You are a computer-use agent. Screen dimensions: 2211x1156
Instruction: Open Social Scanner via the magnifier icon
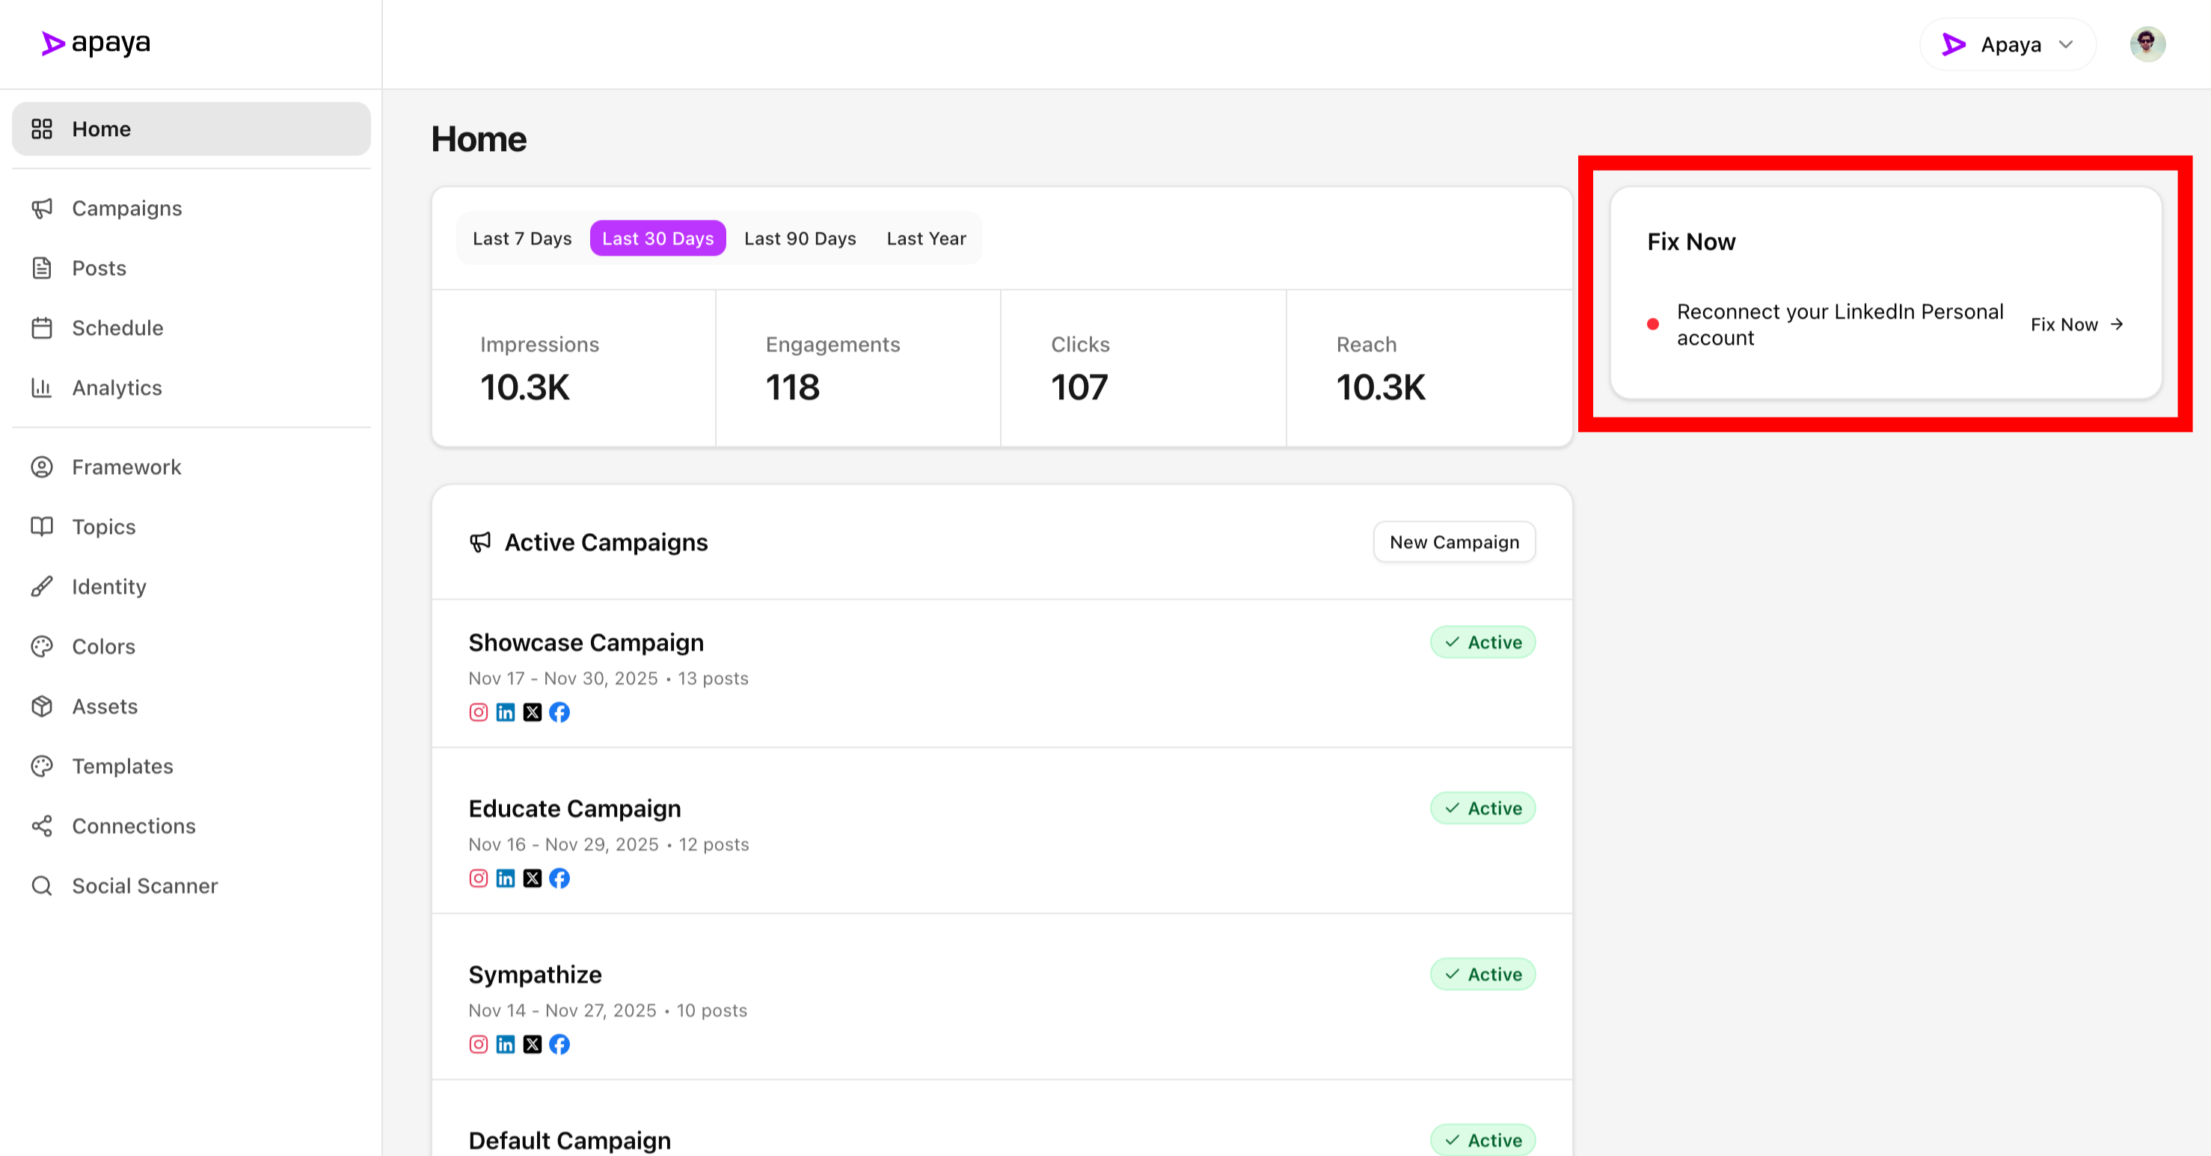pos(43,885)
